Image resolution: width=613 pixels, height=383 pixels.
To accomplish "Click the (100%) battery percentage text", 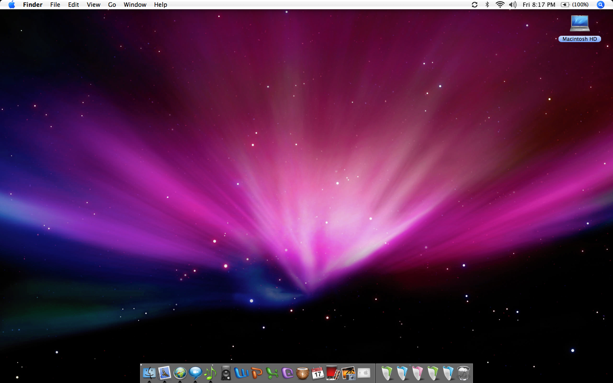I will (581, 5).
